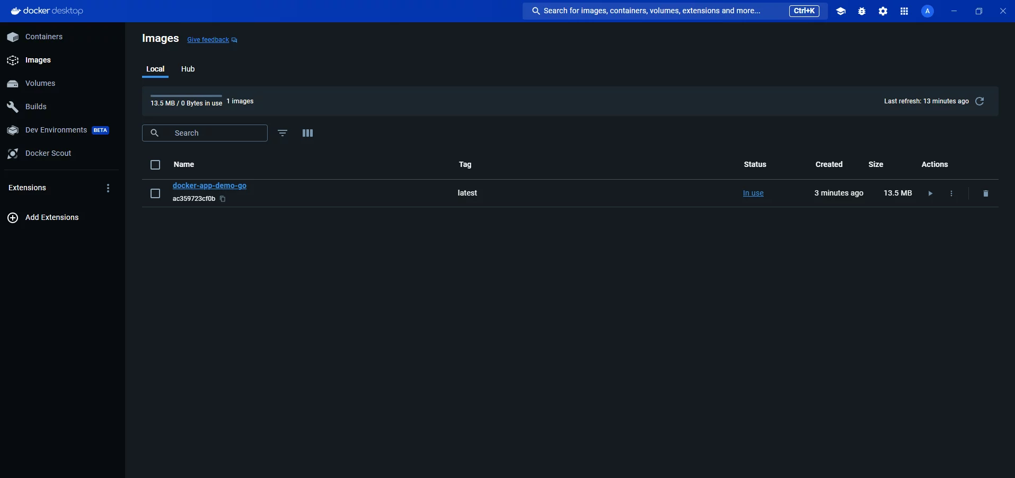Open the Learning center graduation cap icon

[841, 11]
